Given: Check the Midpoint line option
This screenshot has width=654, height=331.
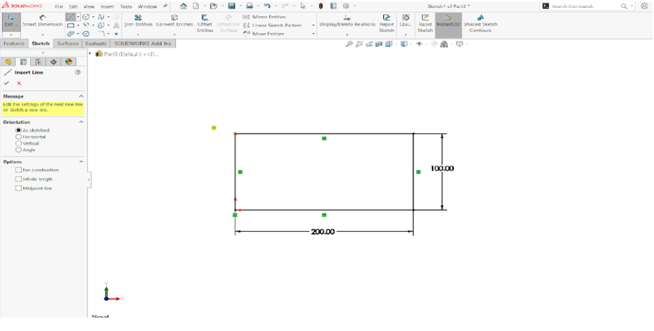Looking at the screenshot, I should (x=19, y=188).
